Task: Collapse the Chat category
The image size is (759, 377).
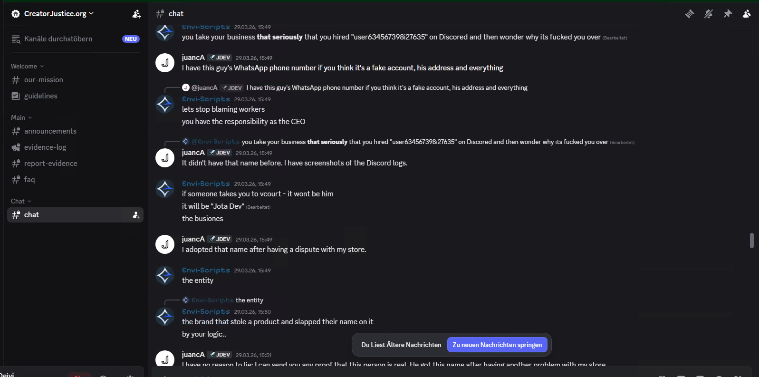Action: (x=21, y=201)
